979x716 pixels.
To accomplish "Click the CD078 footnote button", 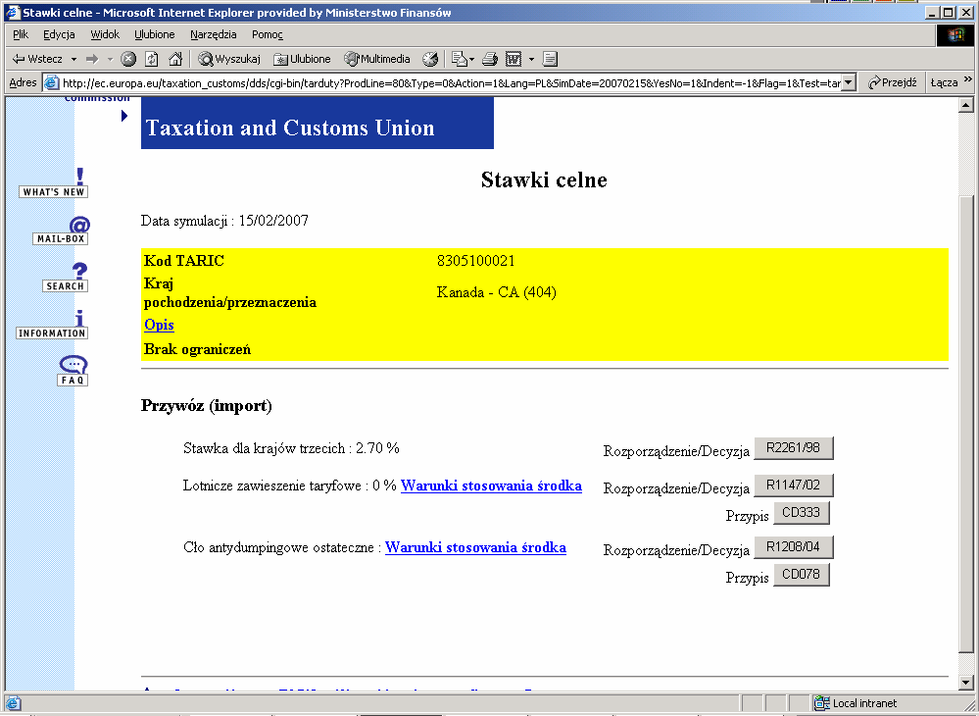I will [801, 575].
